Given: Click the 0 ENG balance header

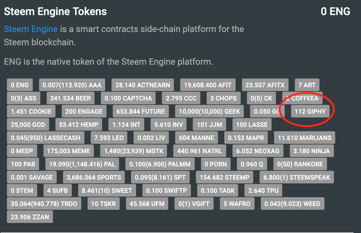Looking at the screenshot, I should [x=335, y=12].
